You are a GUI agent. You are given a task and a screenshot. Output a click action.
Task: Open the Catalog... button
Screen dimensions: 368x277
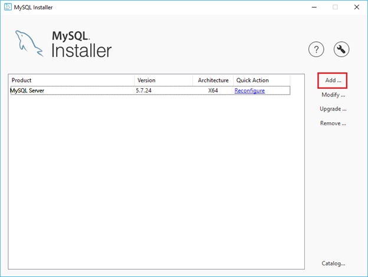(x=333, y=263)
